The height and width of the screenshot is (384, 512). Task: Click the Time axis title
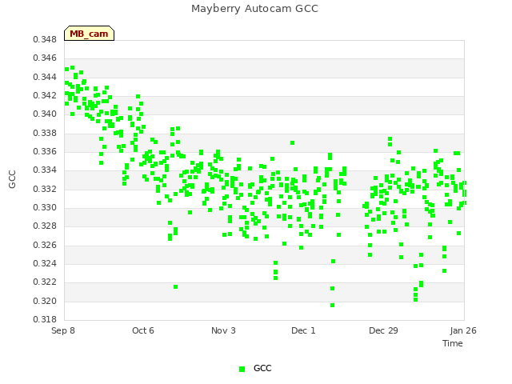coord(453,343)
